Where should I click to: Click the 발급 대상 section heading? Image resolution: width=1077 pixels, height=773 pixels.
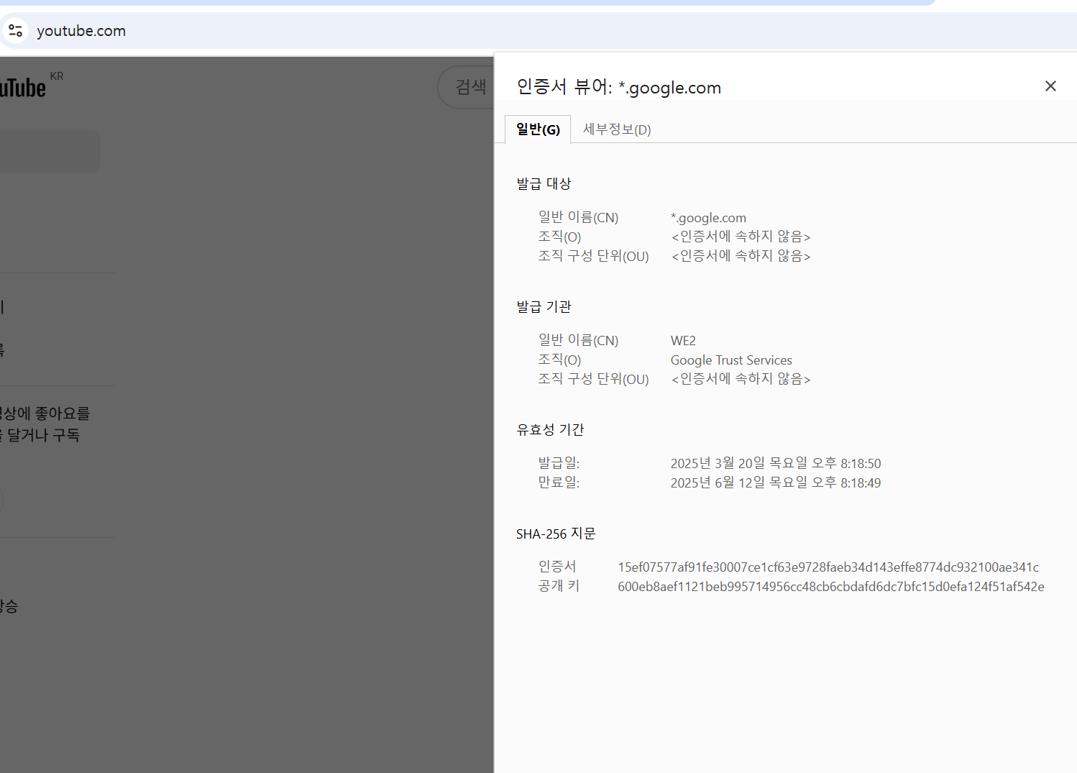coord(544,183)
